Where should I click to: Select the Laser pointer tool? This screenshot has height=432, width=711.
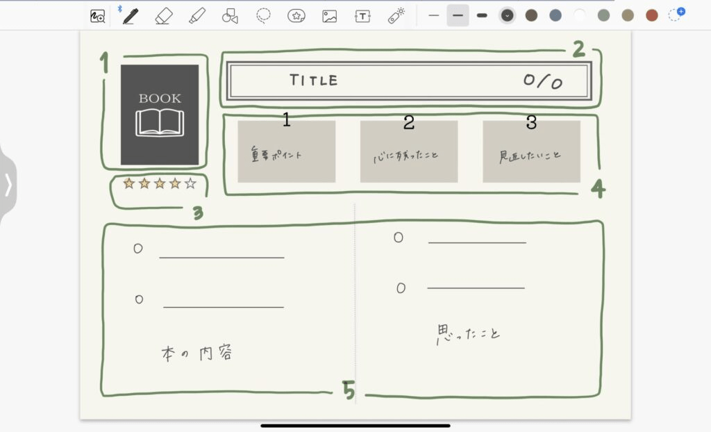pyautogui.click(x=396, y=16)
